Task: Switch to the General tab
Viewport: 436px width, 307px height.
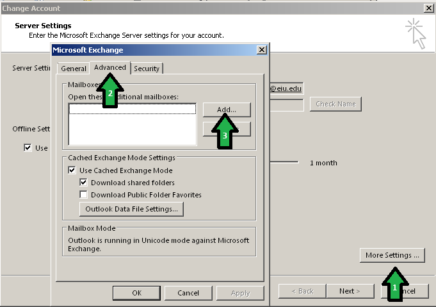Action: [74, 69]
